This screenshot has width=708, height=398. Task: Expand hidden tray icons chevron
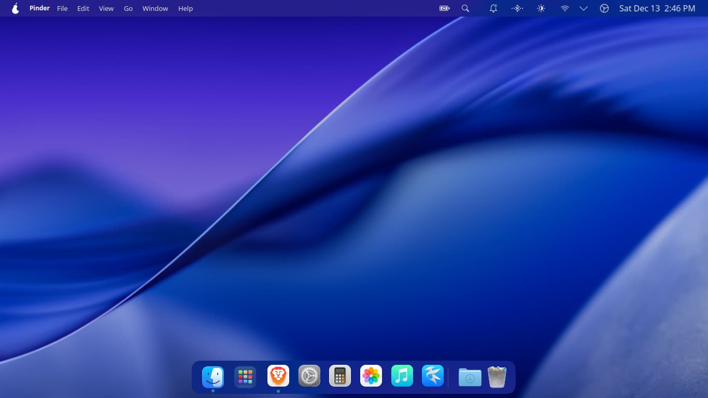point(584,8)
